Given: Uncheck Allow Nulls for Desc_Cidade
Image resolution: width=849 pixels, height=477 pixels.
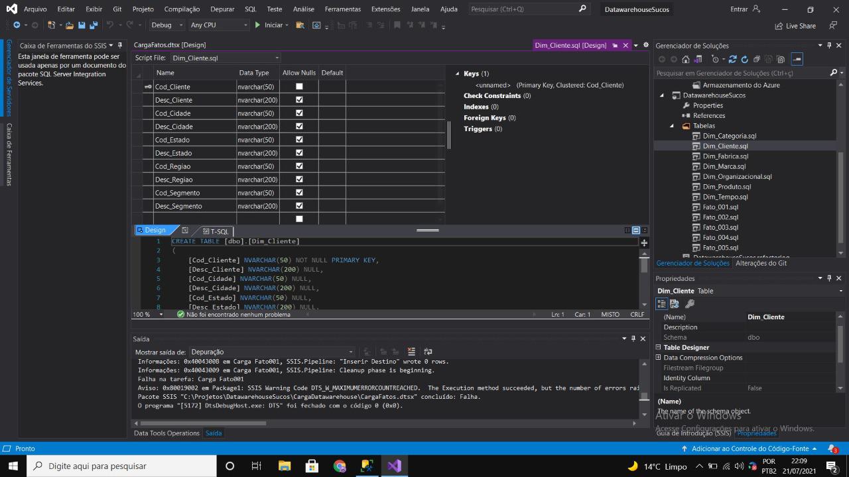Looking at the screenshot, I should (x=299, y=126).
